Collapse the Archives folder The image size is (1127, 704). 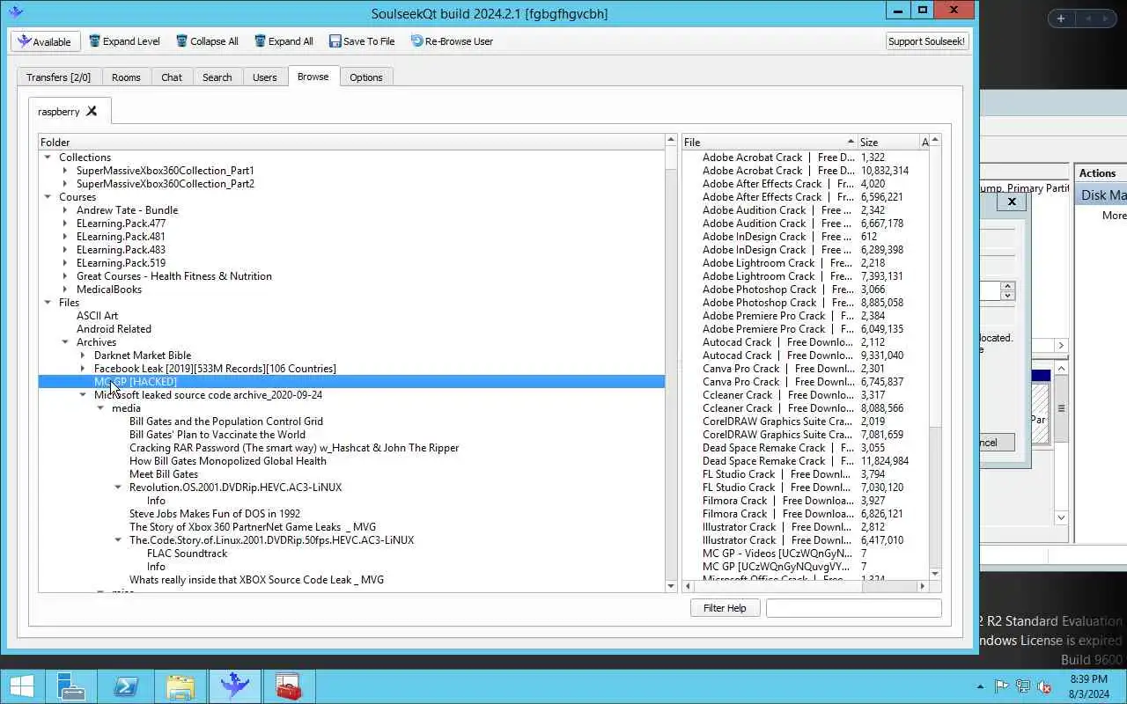65,342
